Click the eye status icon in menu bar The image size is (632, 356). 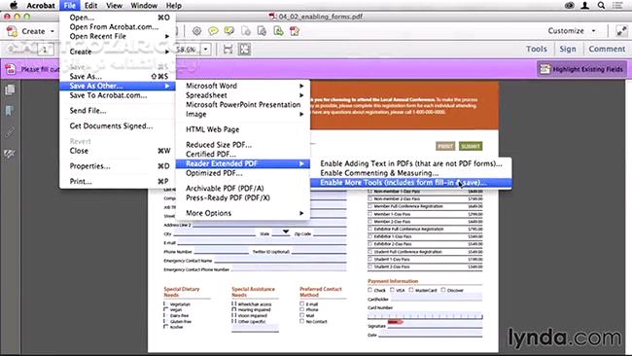(569, 5)
